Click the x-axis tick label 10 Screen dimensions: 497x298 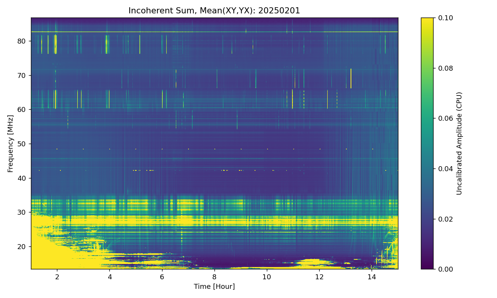coord(266,277)
